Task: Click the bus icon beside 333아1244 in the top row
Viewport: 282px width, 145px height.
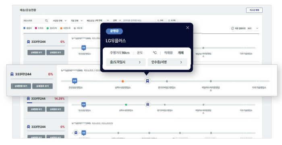Action: tap(29, 42)
